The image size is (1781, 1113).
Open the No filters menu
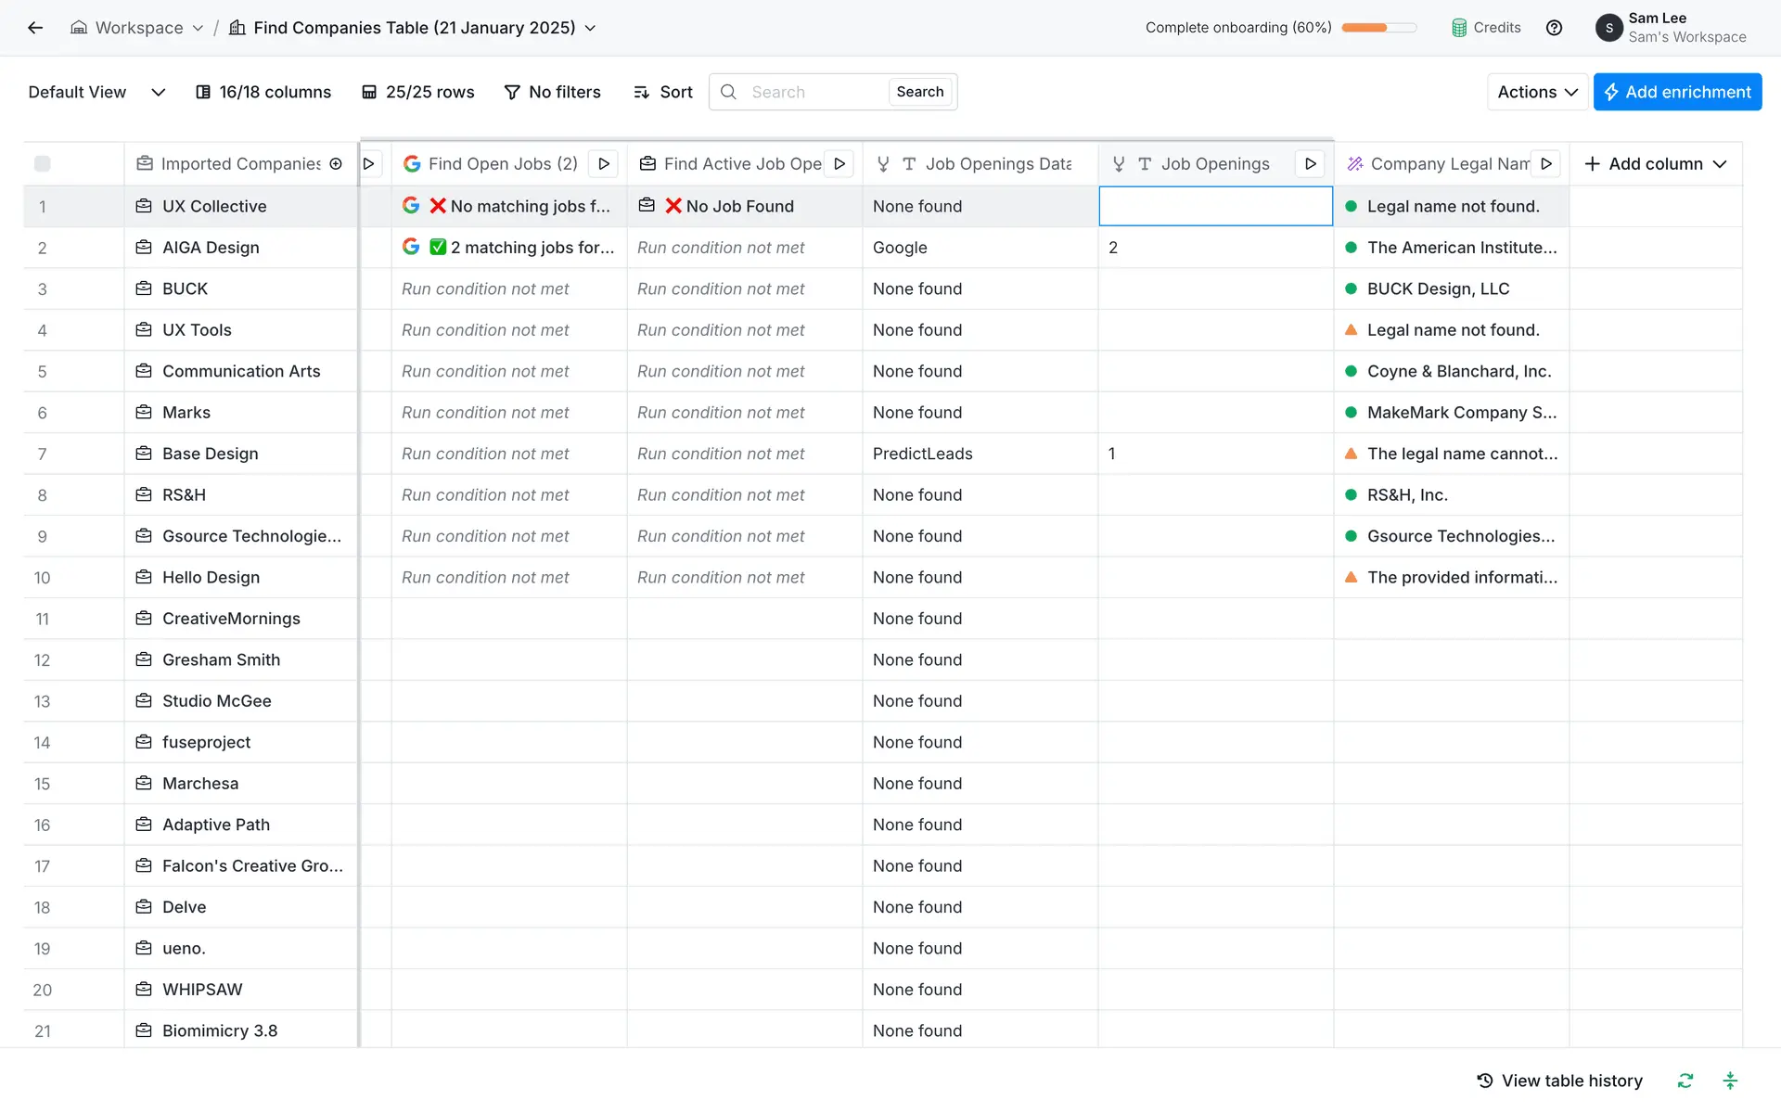(x=553, y=92)
